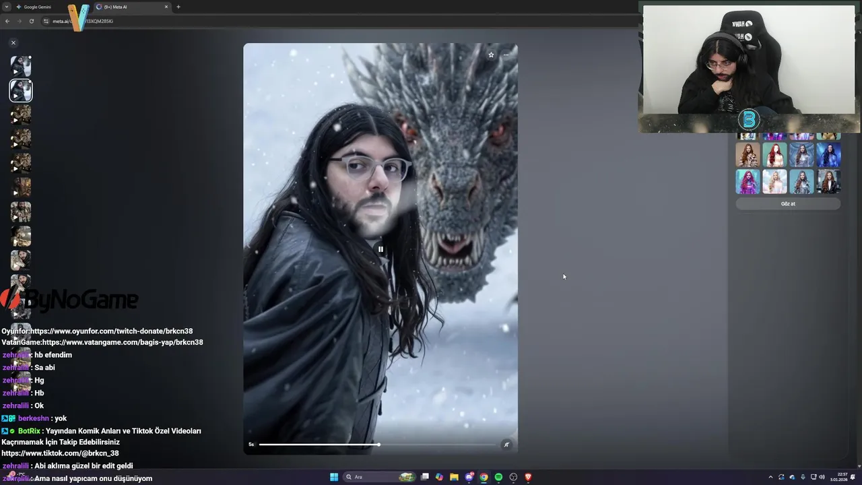This screenshot has width=862, height=485.
Task: Open Discord from the taskbar
Action: 469,477
